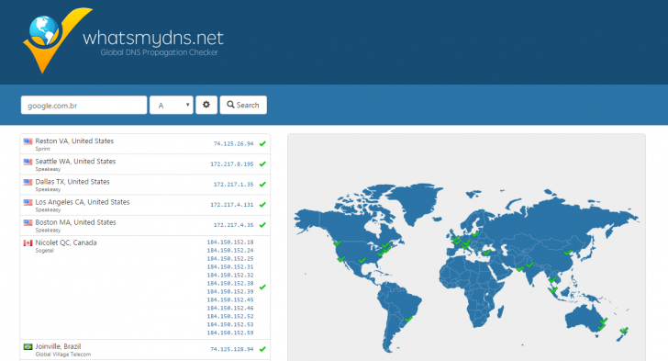Click the Search button
The width and height of the screenshot is (668, 361).
click(243, 105)
